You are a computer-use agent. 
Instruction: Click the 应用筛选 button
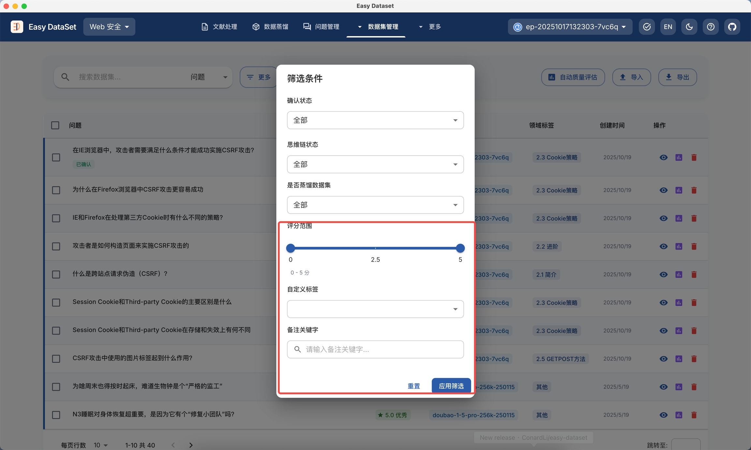pos(451,386)
